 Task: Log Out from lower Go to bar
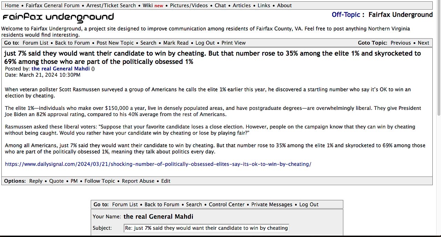point(309,204)
